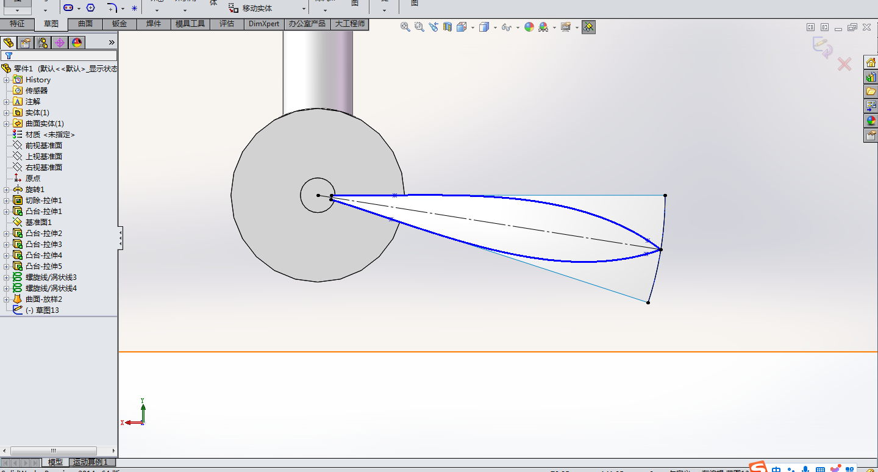Viewport: 878px width, 472px height.
Task: Open View Orientation dropdown arrow
Action: coord(473,27)
